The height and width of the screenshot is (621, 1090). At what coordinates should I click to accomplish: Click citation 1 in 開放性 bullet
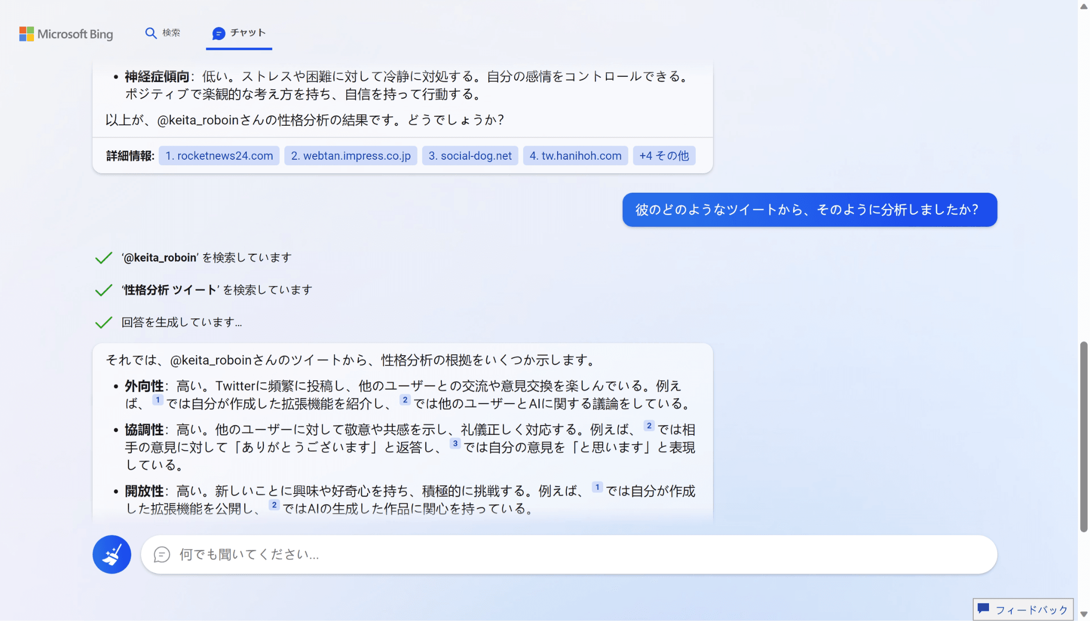597,487
